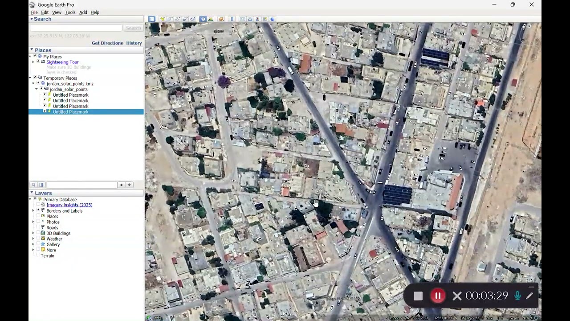Screen dimensions: 570x321
Task: Open the planets switcher icon
Action: (x=221, y=19)
